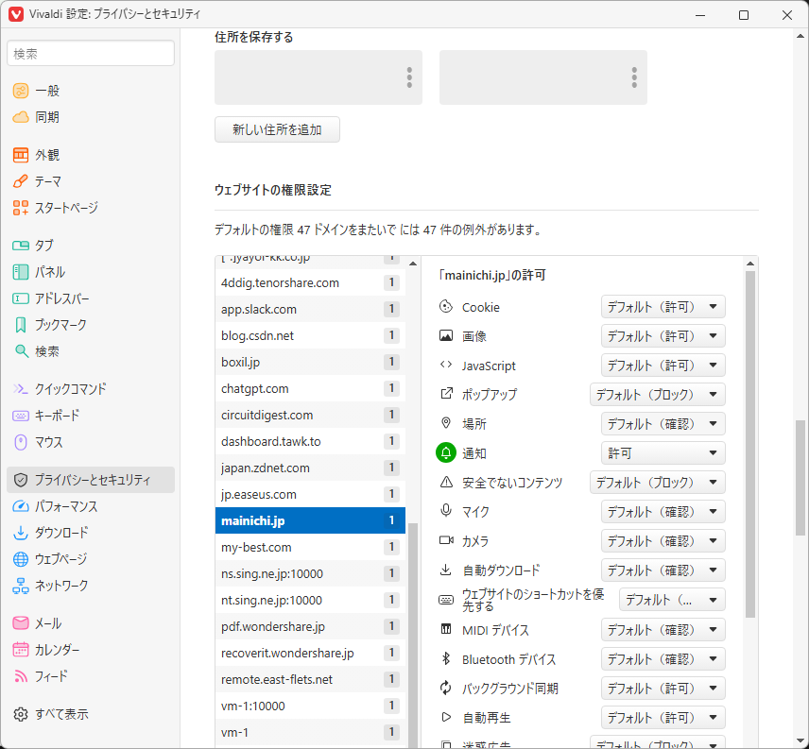
Task: Click 新しい住所を追加 button
Action: click(x=277, y=129)
